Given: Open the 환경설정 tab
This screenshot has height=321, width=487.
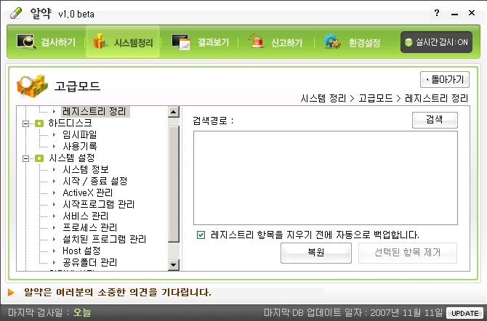Looking at the screenshot, I should tap(353, 42).
